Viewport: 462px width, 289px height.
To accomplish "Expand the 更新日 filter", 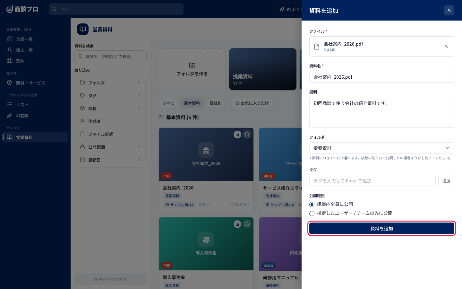I will point(110,160).
